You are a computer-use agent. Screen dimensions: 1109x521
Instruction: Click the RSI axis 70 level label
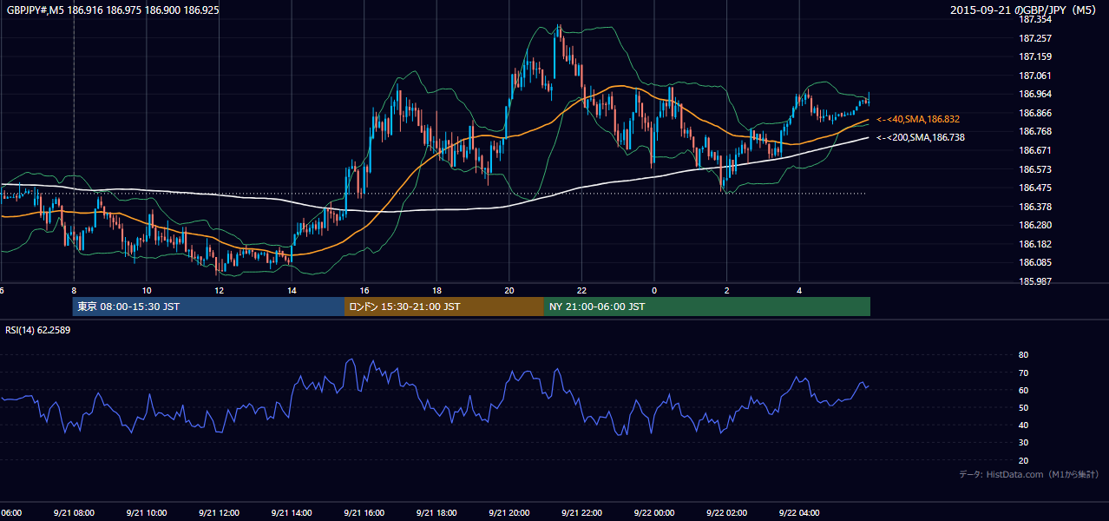1023,373
